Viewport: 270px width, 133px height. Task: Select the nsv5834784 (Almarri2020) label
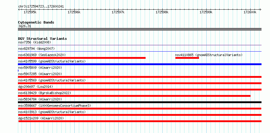40,99
